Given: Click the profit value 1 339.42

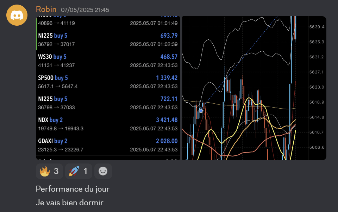Looking at the screenshot, I should (167, 78).
